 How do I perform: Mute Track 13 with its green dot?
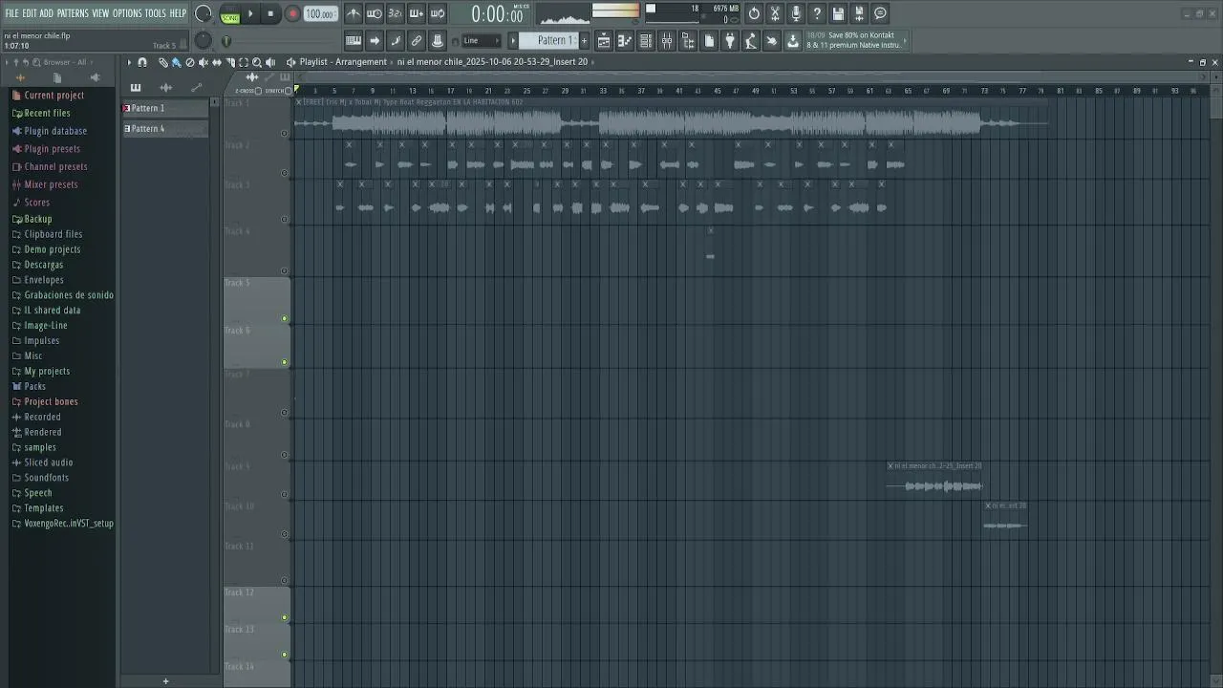[x=284, y=655]
